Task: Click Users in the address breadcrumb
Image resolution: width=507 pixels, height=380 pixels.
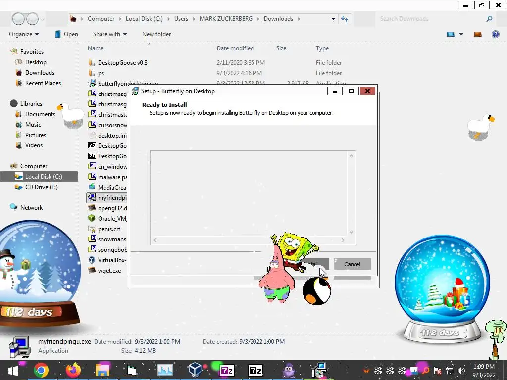Action: coord(181,19)
